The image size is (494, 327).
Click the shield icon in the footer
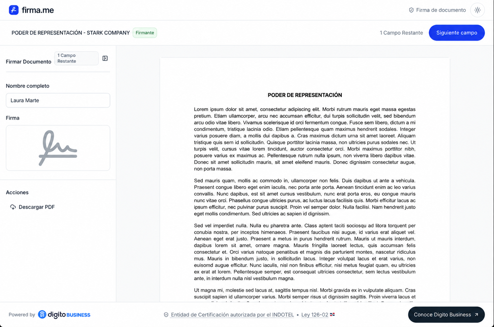pos(166,315)
